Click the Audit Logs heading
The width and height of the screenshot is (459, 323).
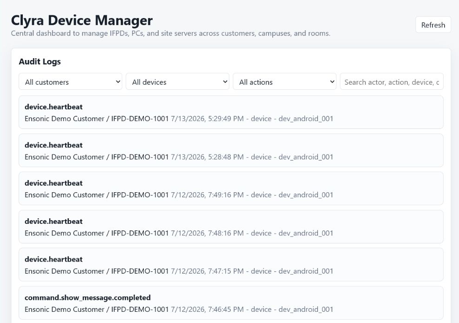pos(40,61)
